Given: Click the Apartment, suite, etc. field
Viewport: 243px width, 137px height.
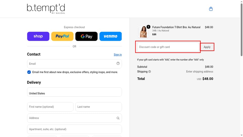Looking at the screenshot, I should [74, 129].
